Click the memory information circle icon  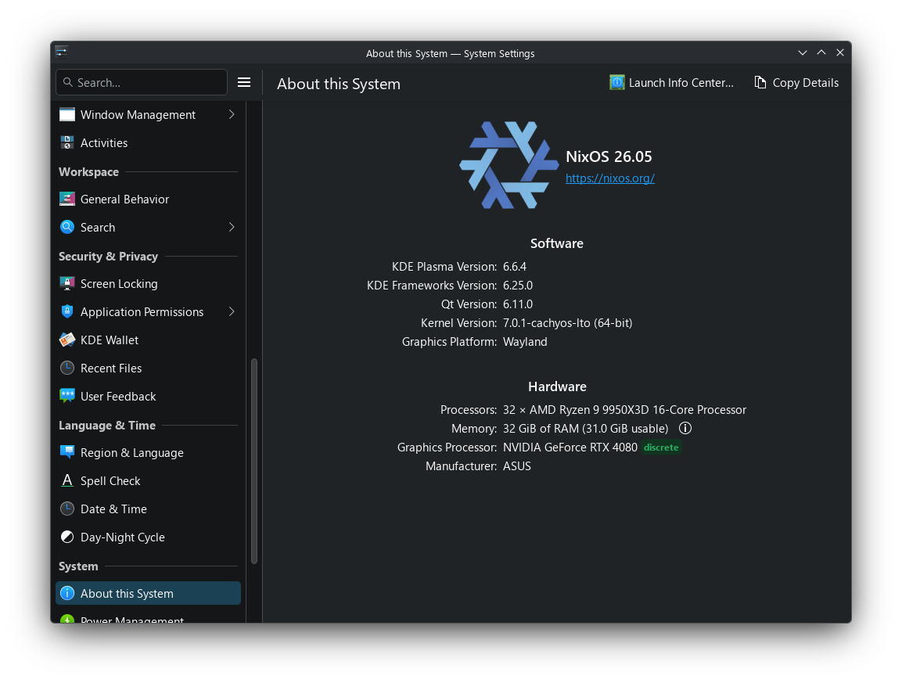685,429
